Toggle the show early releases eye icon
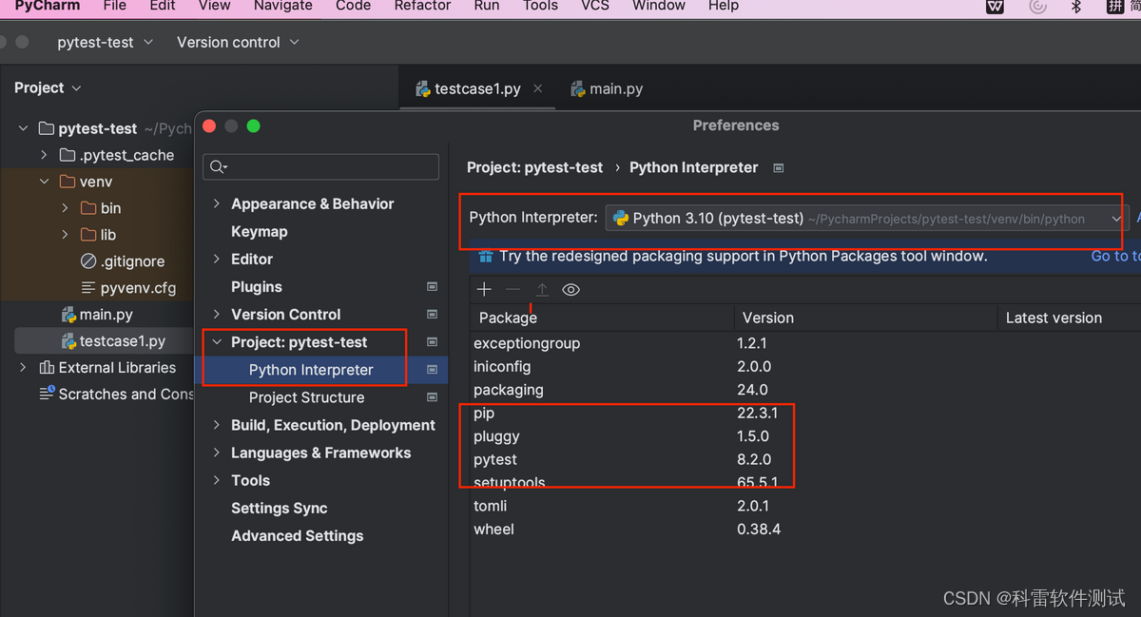The image size is (1141, 617). 570,289
